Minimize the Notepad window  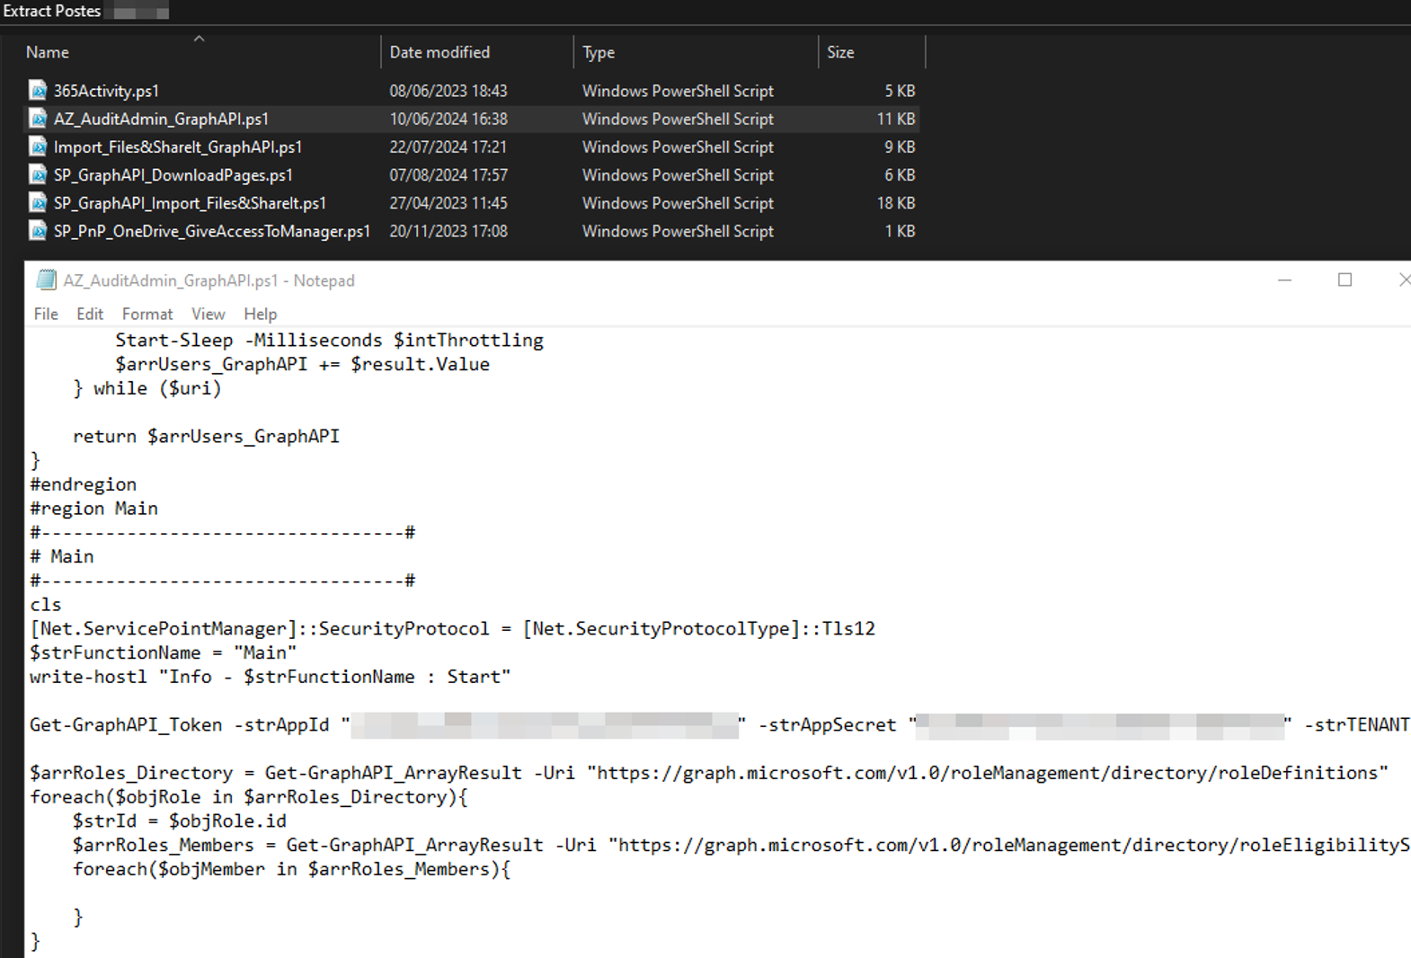(1285, 280)
